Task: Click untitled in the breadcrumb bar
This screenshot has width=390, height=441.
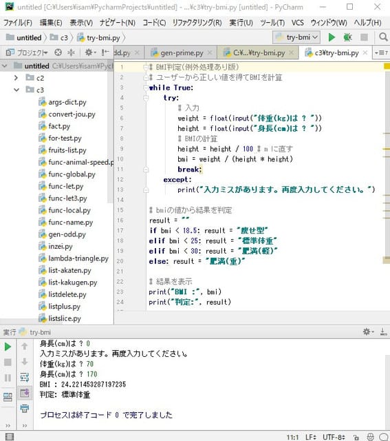Action: click(x=24, y=37)
